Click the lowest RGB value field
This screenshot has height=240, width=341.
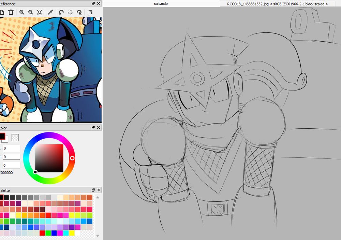click(11, 165)
